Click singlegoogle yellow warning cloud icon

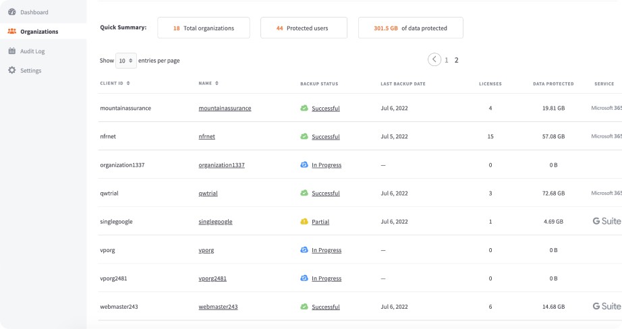[304, 221]
